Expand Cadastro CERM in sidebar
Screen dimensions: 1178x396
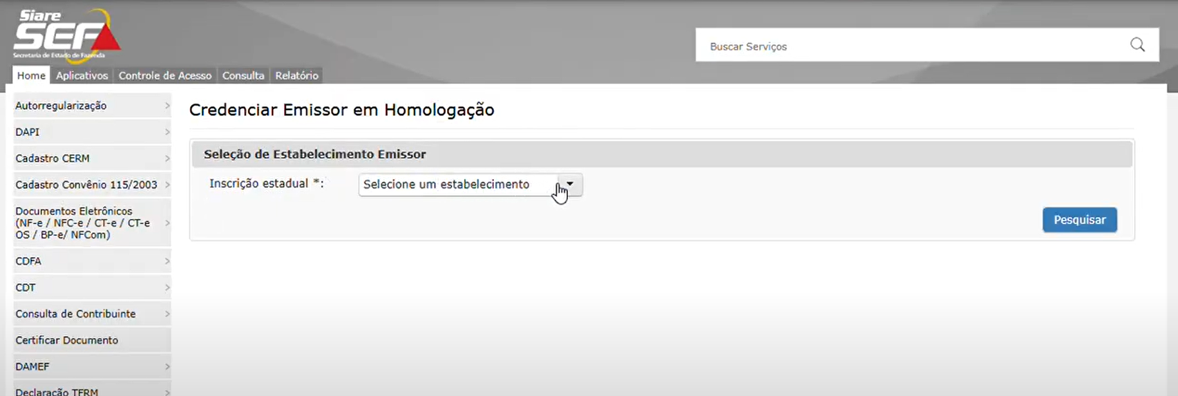[92, 158]
